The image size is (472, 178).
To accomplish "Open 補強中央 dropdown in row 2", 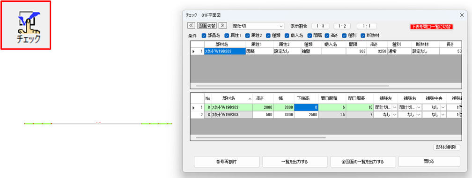I will click(x=442, y=115).
